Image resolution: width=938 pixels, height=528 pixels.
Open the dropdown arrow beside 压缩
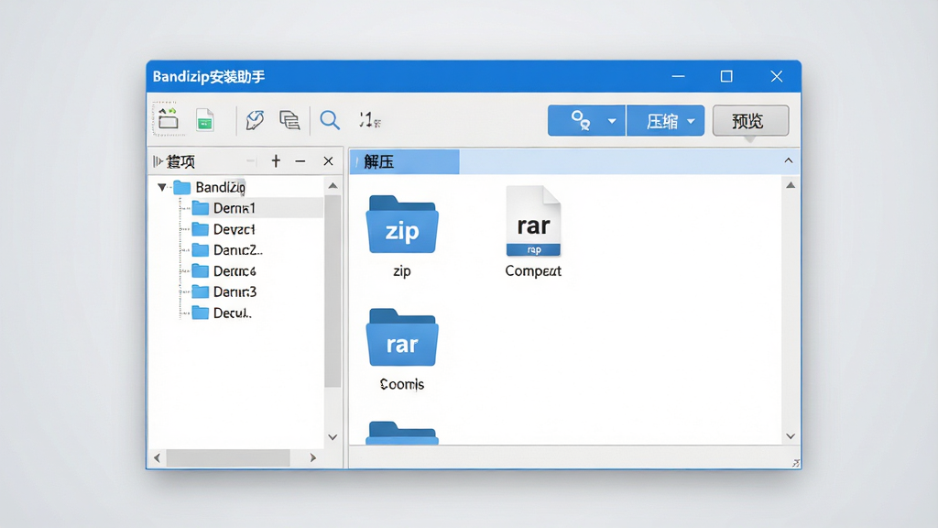coord(692,121)
